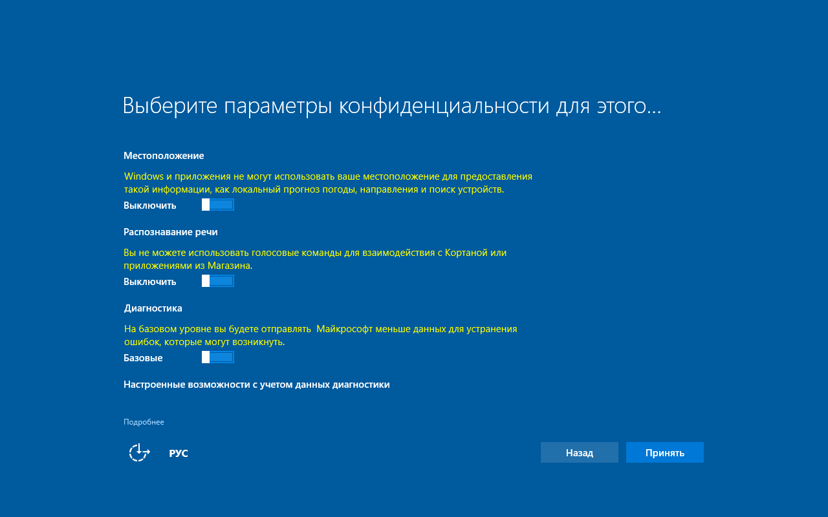The image size is (828, 517).
Task: Click the Диагностика section title
Action: click(152, 308)
